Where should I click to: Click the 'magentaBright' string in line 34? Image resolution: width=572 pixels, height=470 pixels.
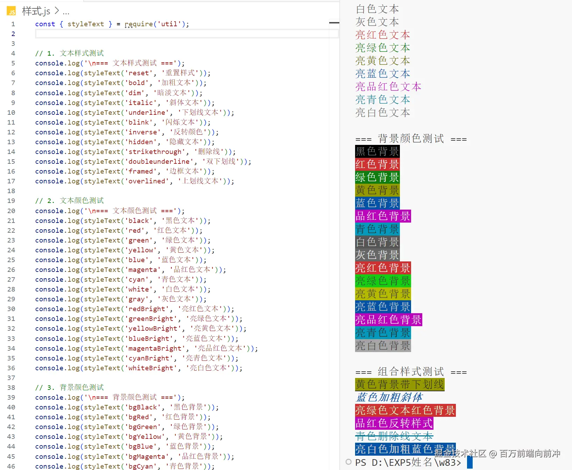pos(155,349)
